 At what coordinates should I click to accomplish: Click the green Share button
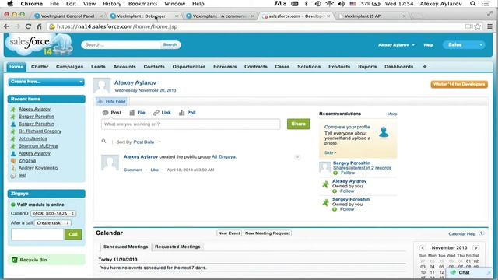tap(299, 124)
